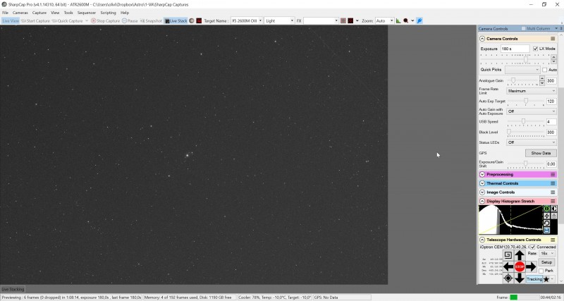The image size is (564, 301).
Task: Click the red square icon before Target Name
Action: point(199,21)
